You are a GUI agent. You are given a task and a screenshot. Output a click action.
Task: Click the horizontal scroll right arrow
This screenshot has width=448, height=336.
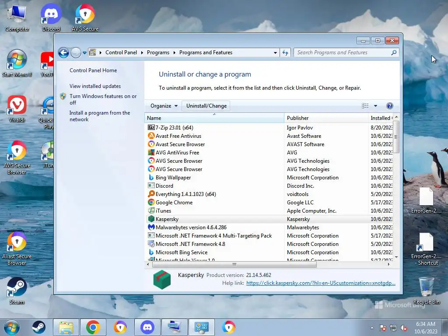coord(388,265)
